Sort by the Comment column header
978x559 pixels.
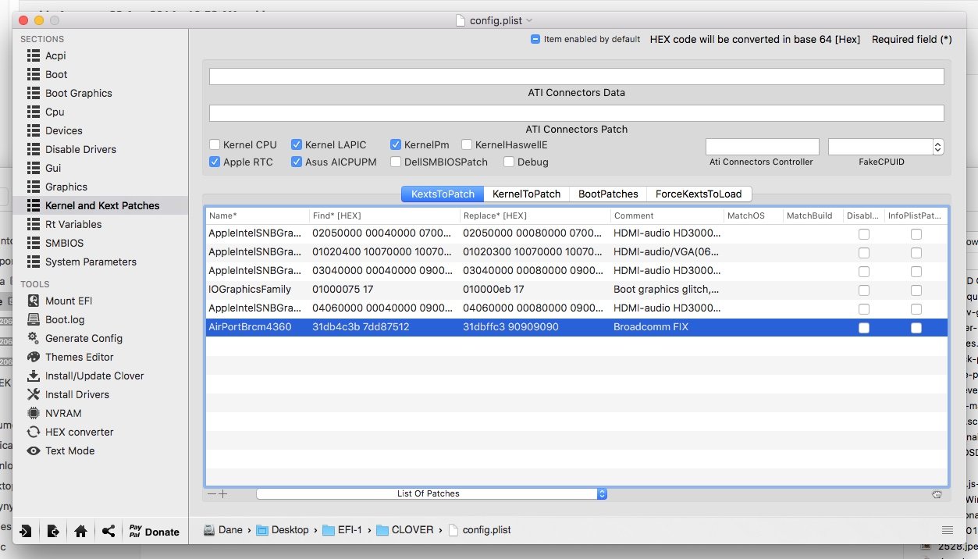point(667,215)
